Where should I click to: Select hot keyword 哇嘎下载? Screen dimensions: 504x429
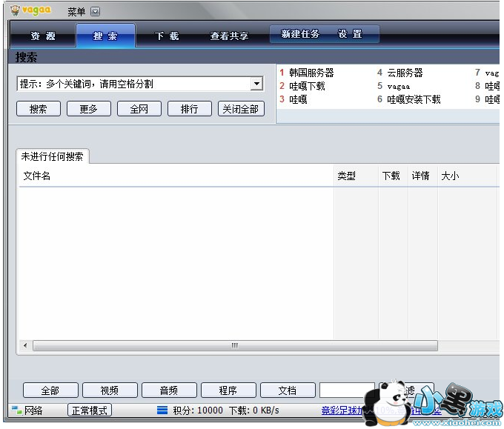coord(307,86)
